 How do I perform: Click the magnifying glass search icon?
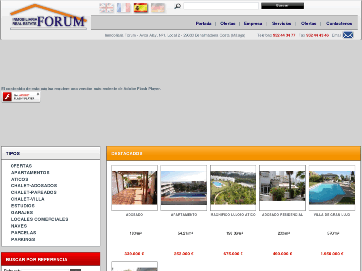[x=177, y=6]
